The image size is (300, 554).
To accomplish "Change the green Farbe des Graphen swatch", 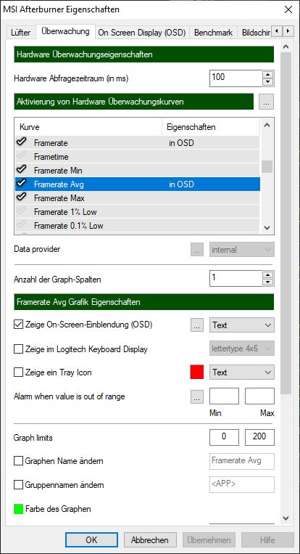I will (18, 509).
